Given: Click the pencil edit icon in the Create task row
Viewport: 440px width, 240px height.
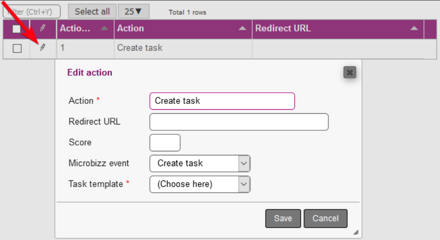Looking at the screenshot, I should pyautogui.click(x=43, y=47).
